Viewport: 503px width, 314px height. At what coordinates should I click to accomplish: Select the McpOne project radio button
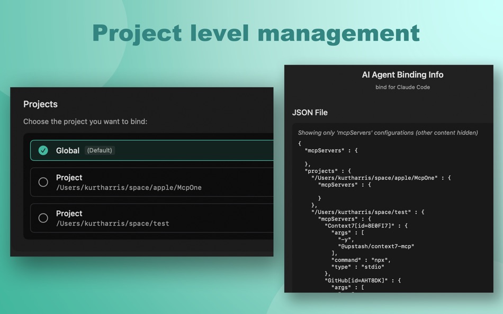point(43,182)
